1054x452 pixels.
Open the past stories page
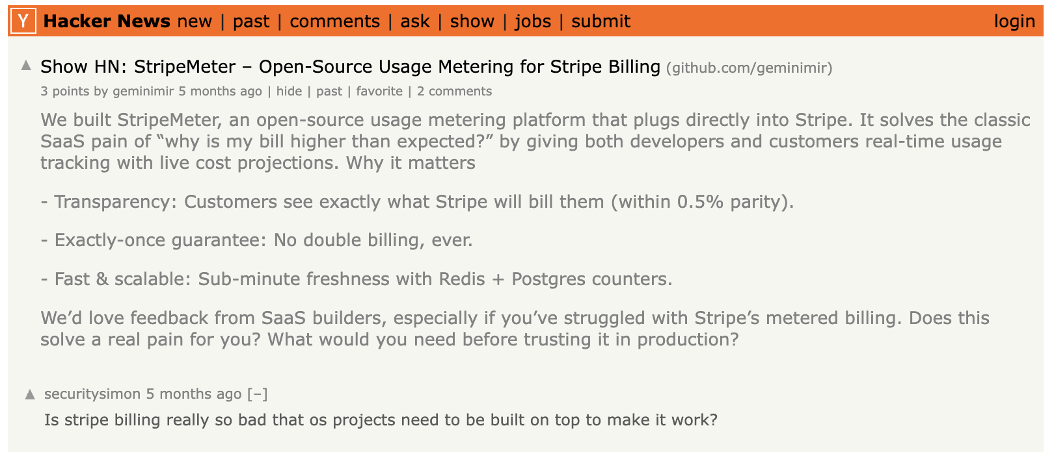click(252, 21)
